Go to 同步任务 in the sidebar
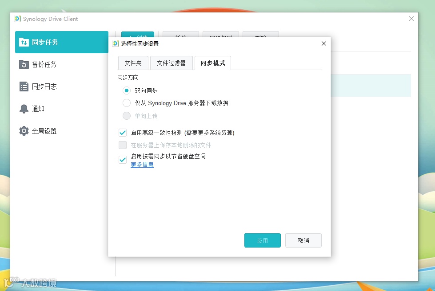Viewport: 435px width, 291px height. [62, 42]
